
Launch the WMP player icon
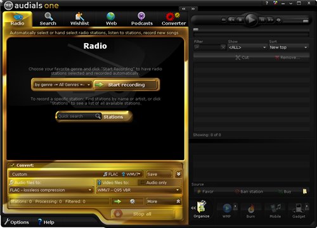coord(227,210)
